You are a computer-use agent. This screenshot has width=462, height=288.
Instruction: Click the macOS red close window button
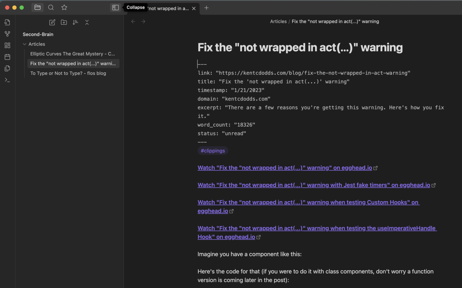click(7, 8)
